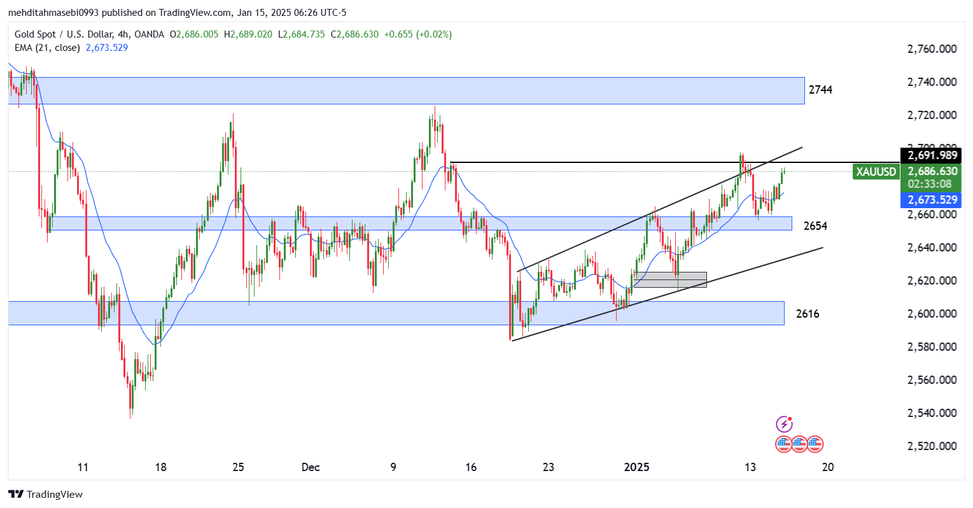
Task: Click the black 2,691.989 price tag
Action: 932,155
